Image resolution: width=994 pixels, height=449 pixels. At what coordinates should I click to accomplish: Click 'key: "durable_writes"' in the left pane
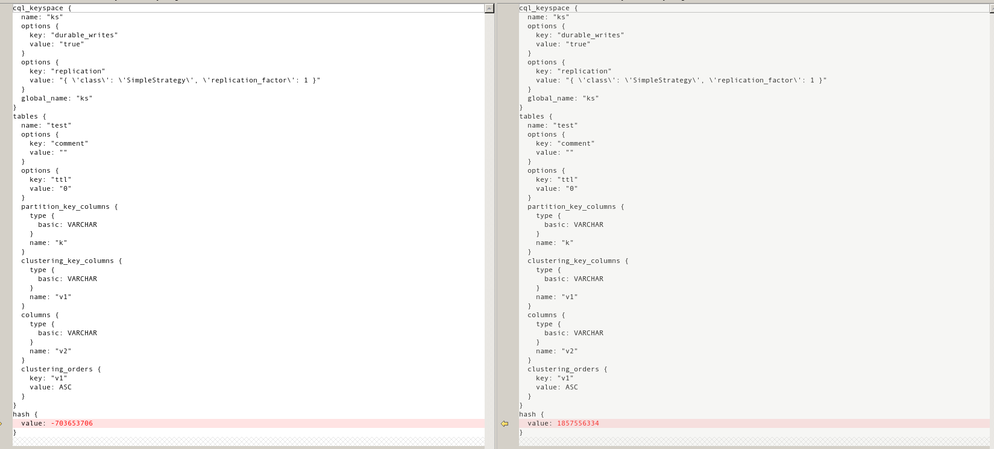pyautogui.click(x=74, y=36)
